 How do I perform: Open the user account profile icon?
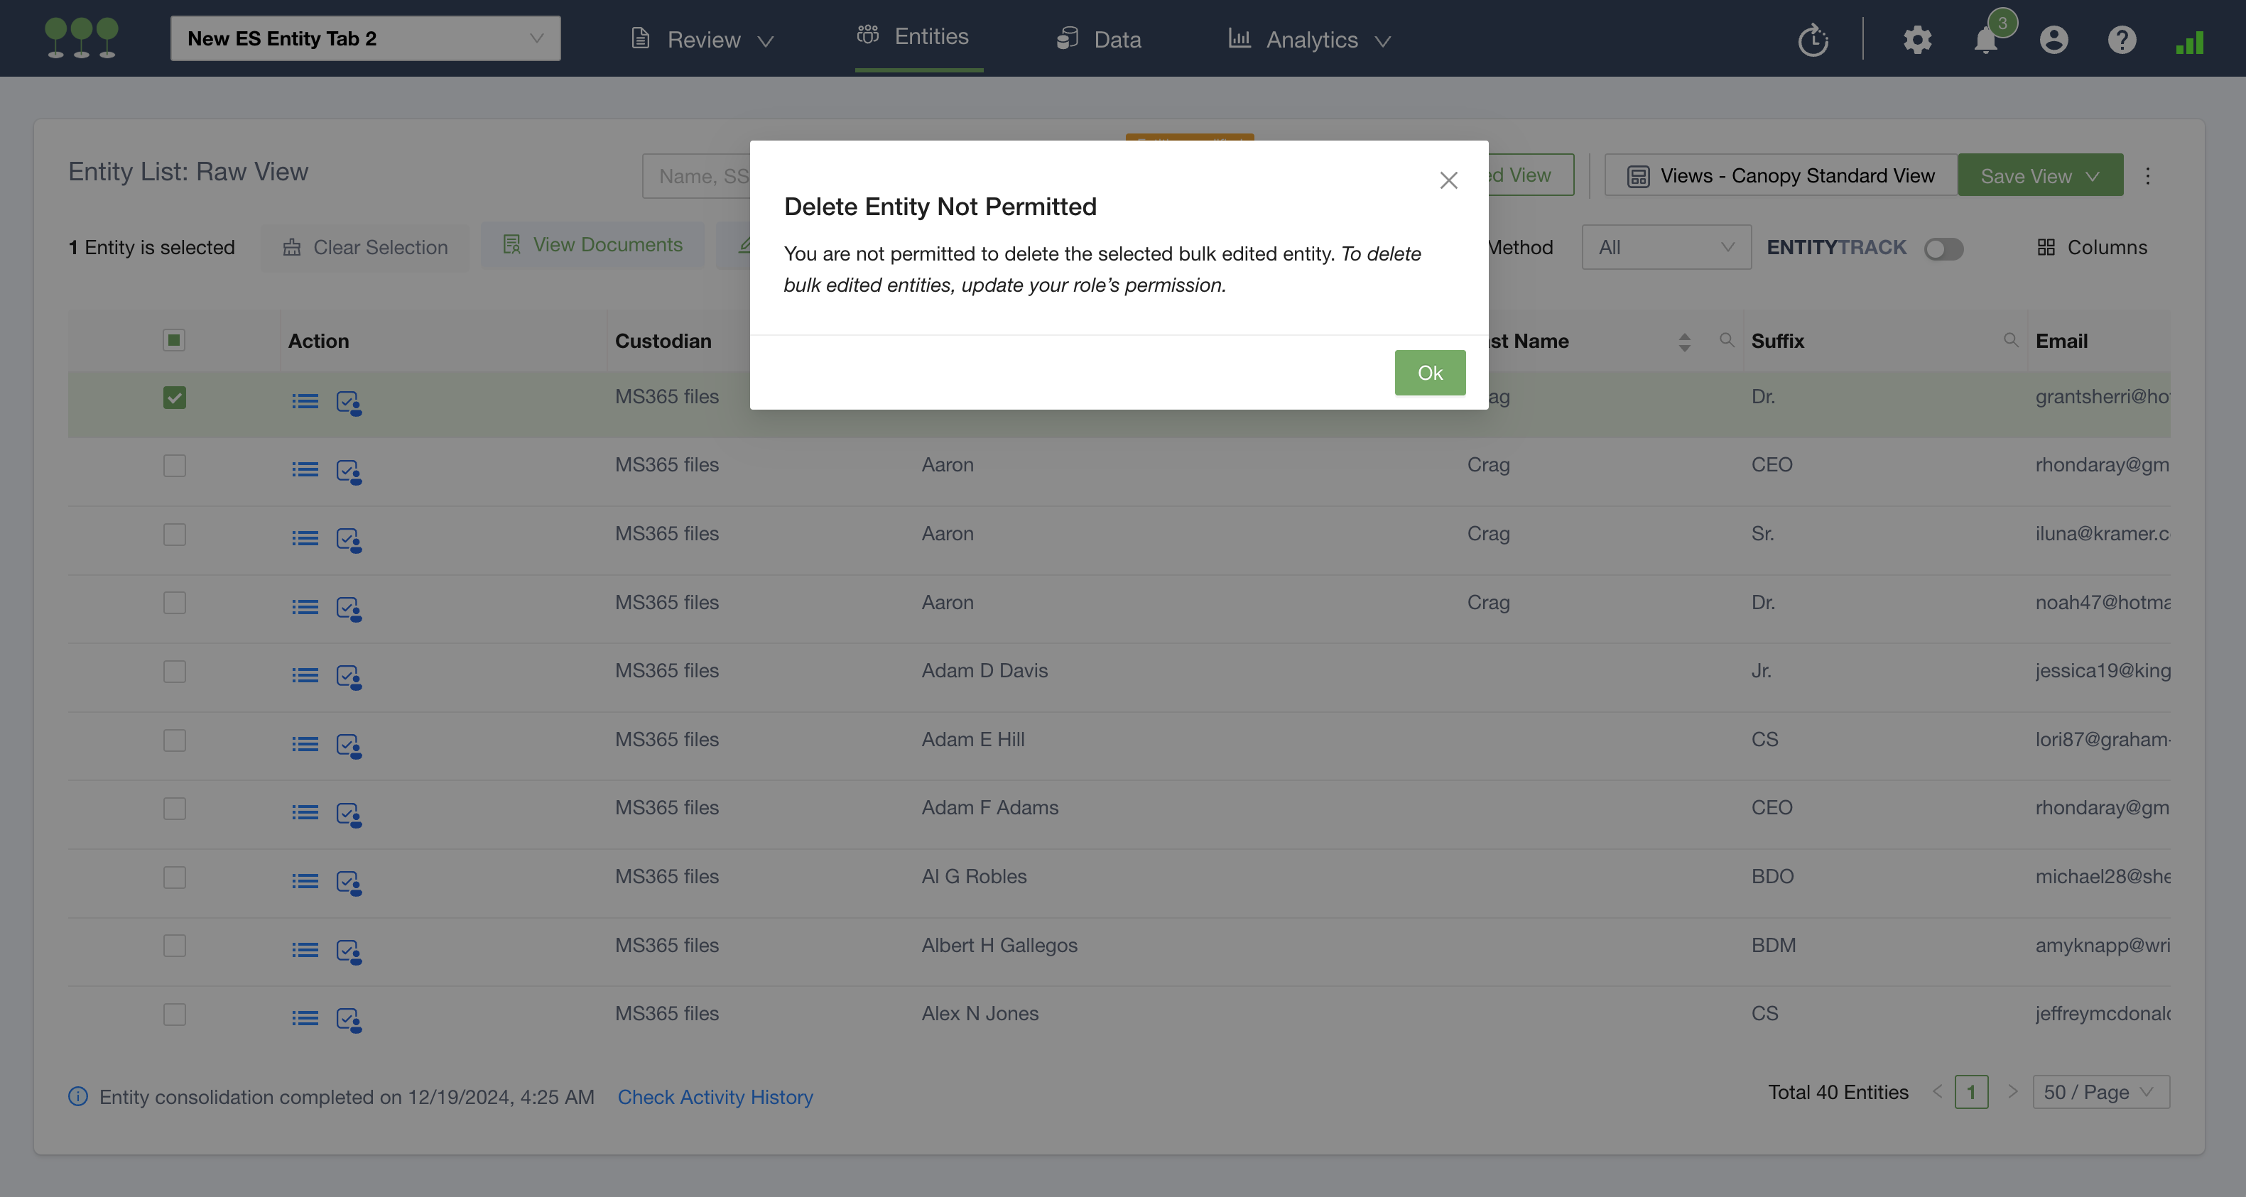coord(2054,40)
